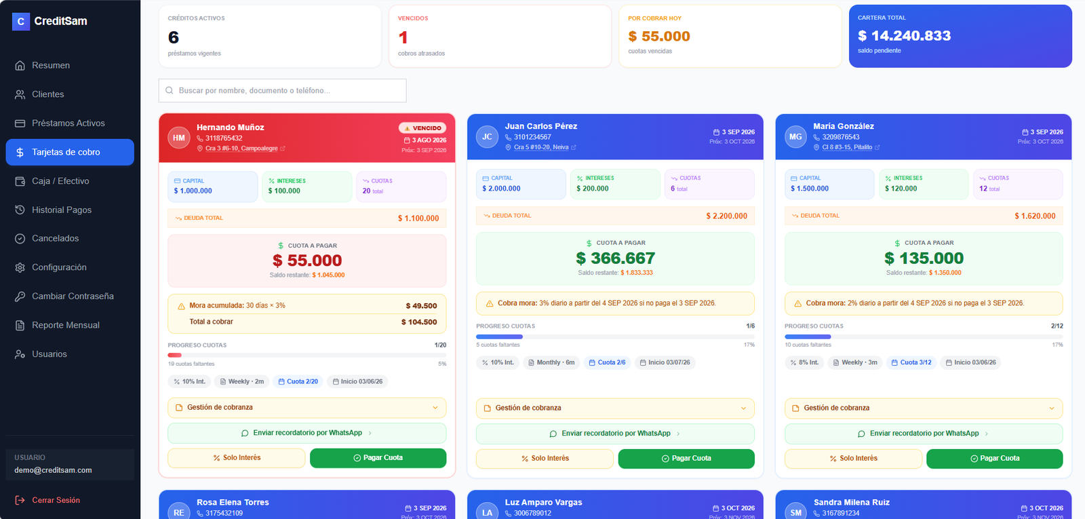Screen dimensions: 1085x519
Task: Expand Gestión de cobranza for Hernando Muñoz
Action: click(x=307, y=408)
